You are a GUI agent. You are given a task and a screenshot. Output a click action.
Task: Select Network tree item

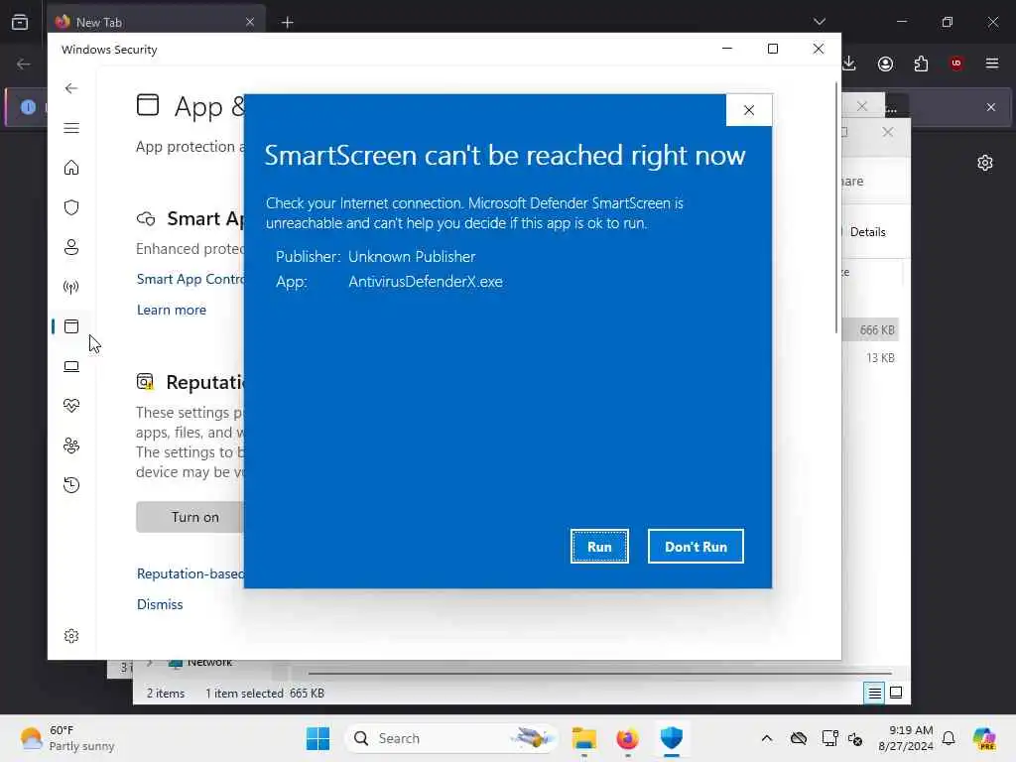click(199, 664)
